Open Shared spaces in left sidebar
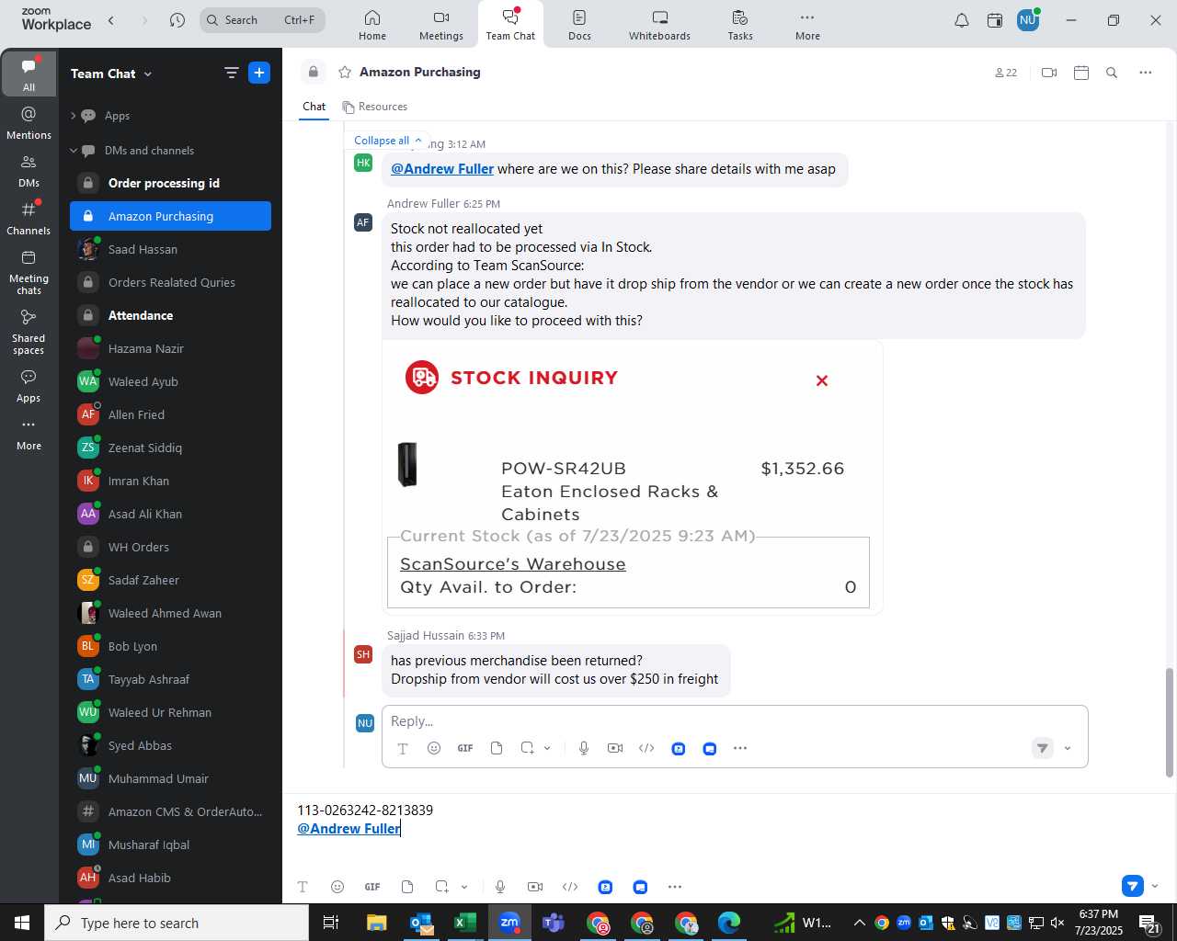The image size is (1177, 941). (x=29, y=332)
